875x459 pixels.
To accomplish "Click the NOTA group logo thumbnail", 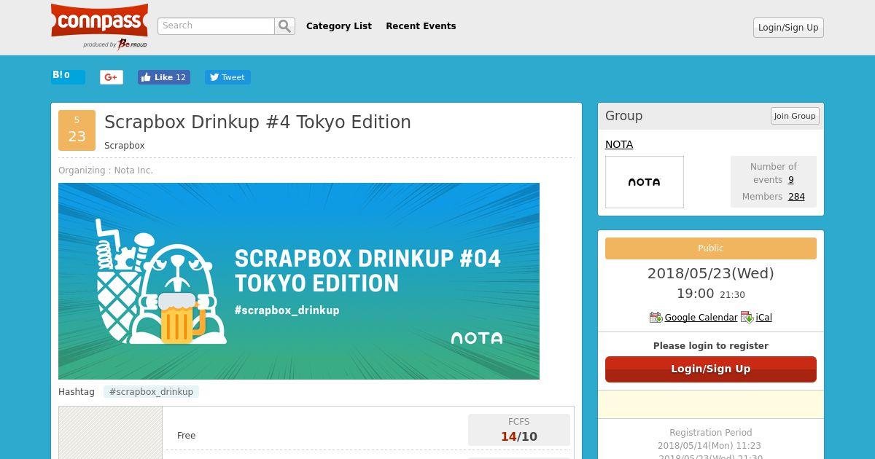I will (645, 182).
